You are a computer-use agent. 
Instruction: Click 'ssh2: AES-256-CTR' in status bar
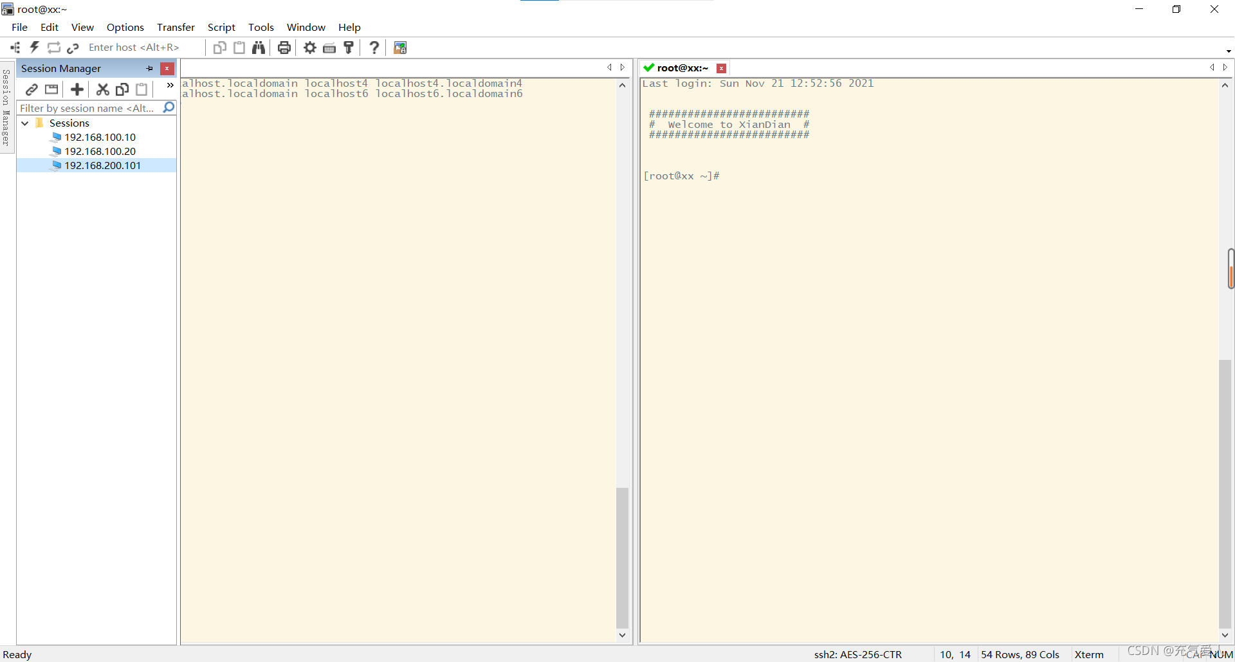[857, 654]
